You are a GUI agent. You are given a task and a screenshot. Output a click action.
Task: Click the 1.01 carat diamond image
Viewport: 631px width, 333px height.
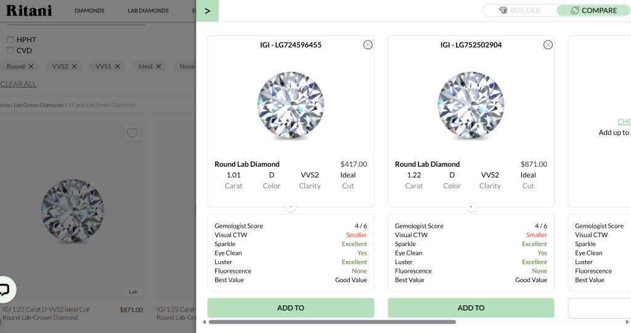pos(291,106)
